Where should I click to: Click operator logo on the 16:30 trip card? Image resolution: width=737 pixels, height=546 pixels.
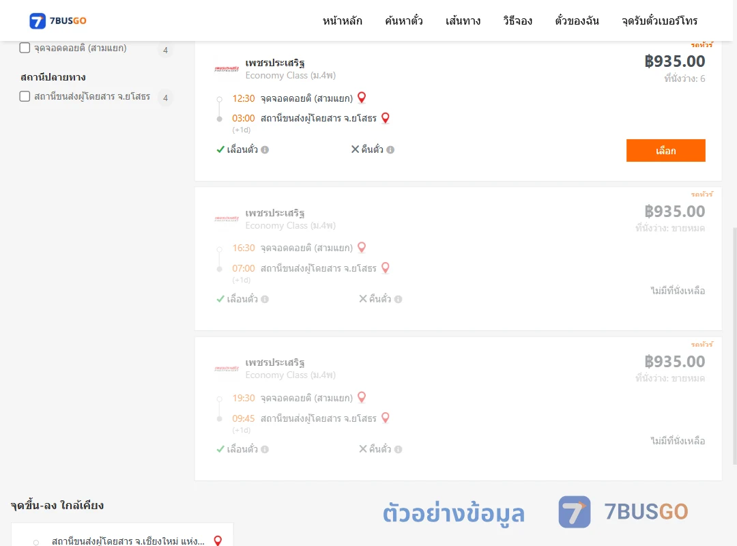click(x=227, y=218)
